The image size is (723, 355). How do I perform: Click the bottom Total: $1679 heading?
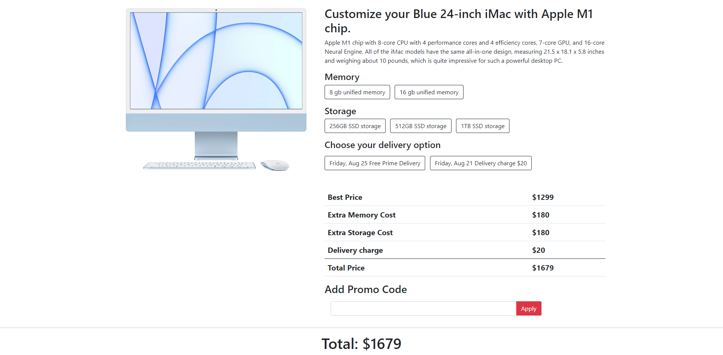click(361, 344)
